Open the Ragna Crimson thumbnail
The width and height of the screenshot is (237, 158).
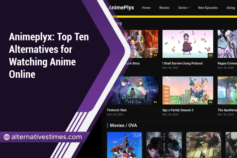click(x=227, y=44)
